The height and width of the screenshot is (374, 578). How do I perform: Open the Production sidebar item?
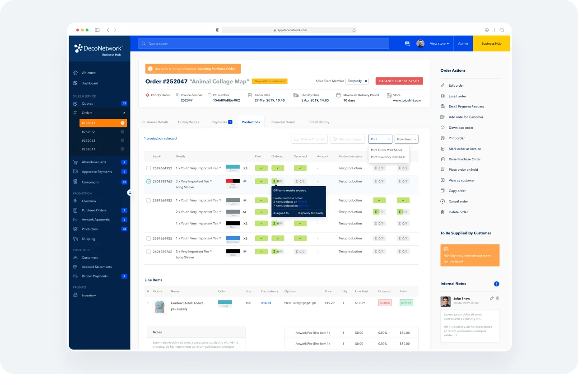pos(90,229)
